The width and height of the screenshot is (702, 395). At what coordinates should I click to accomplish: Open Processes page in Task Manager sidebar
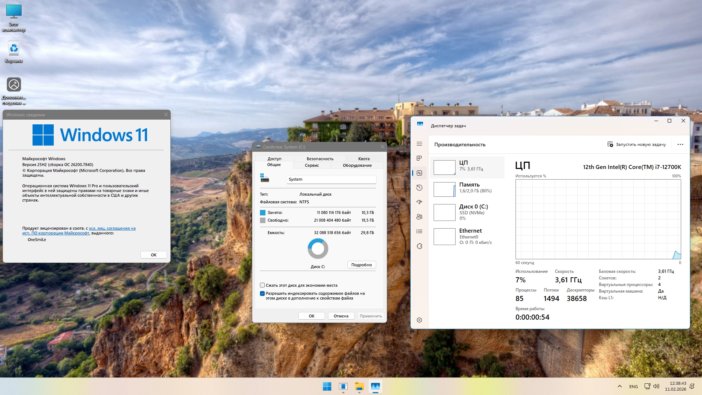[x=419, y=158]
